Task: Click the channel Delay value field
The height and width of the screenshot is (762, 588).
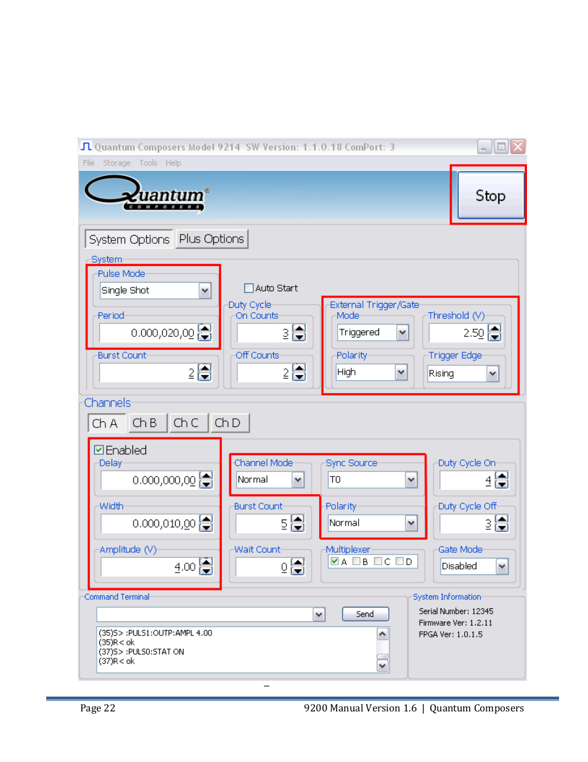Action: 150,480
